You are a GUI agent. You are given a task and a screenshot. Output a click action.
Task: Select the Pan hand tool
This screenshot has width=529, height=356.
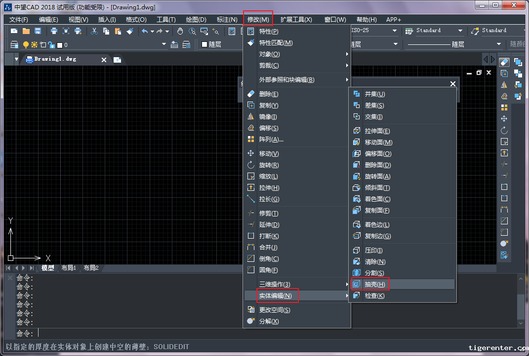(x=180, y=31)
